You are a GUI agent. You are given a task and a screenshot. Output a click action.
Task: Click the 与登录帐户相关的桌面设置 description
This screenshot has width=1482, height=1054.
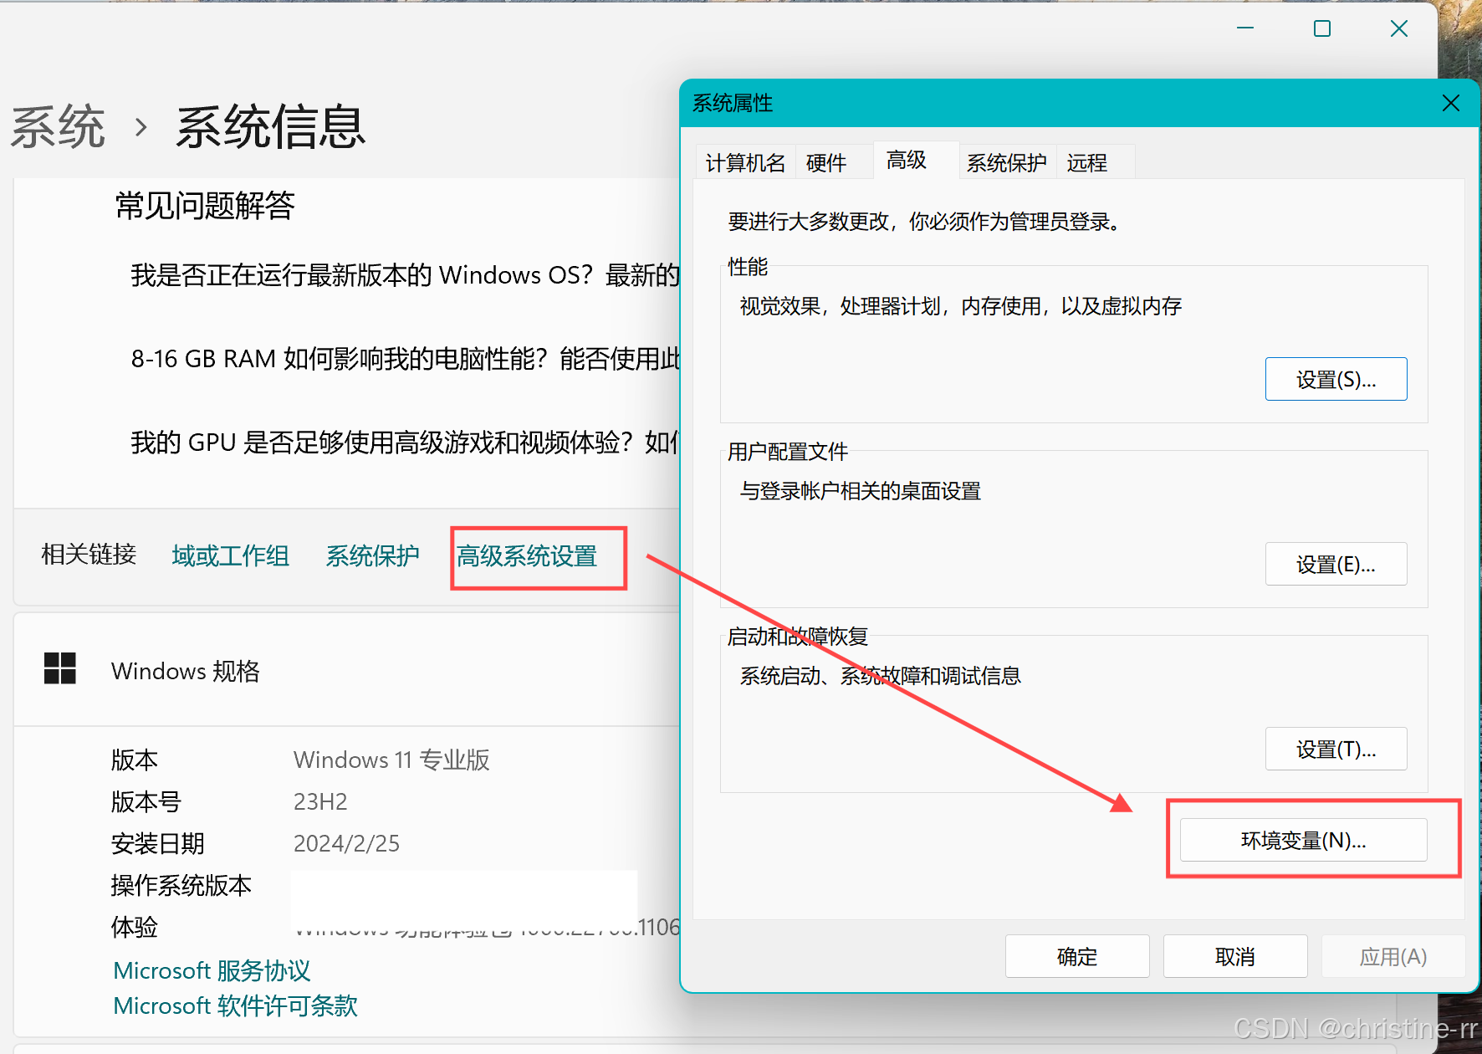(861, 491)
